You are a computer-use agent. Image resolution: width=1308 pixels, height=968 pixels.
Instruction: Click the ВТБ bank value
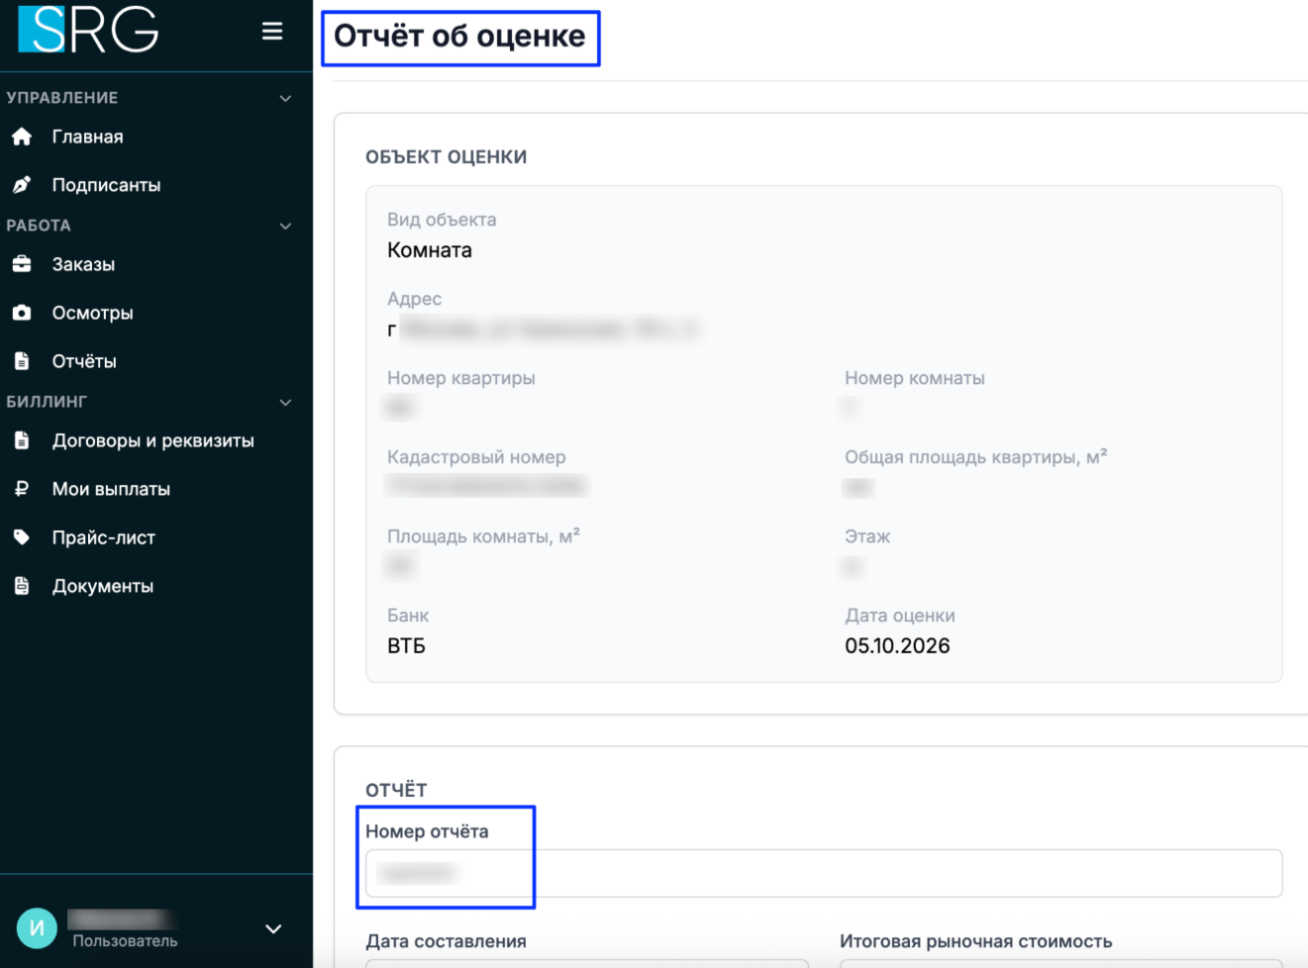click(407, 646)
